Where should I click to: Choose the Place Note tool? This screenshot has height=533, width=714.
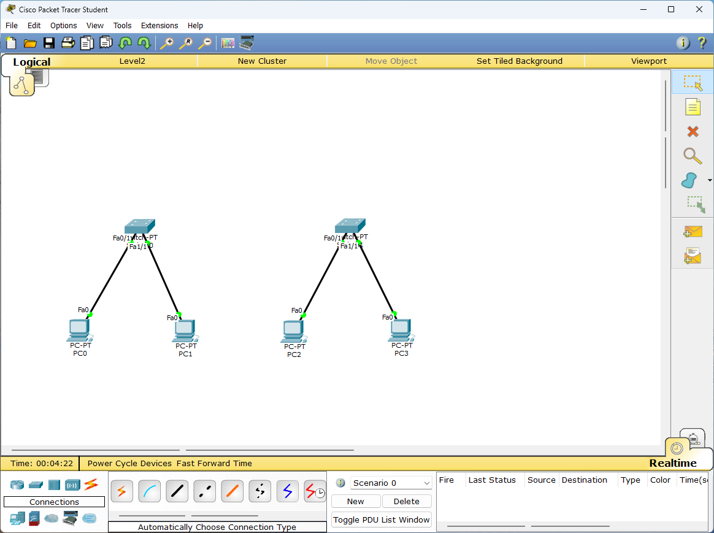[693, 107]
